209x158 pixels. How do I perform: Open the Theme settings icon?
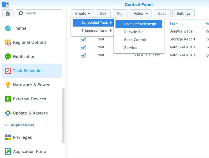[8, 28]
